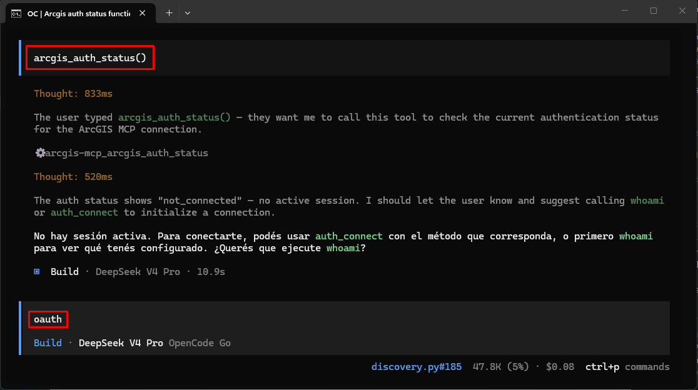Click the terminal icon in the tab
This screenshot has height=390, width=698.
16,14
